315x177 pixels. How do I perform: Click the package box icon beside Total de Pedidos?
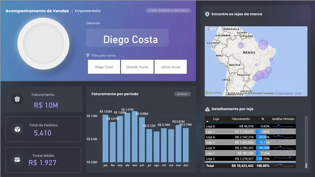click(x=17, y=129)
